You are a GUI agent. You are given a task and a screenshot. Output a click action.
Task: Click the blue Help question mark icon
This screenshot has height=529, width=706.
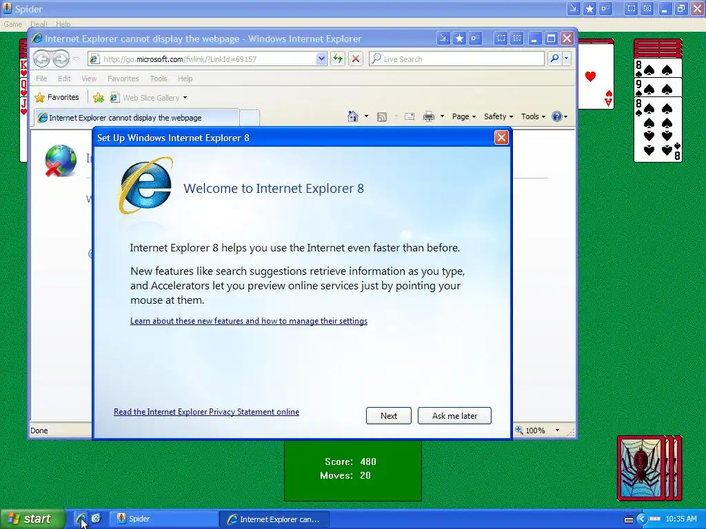(x=557, y=116)
